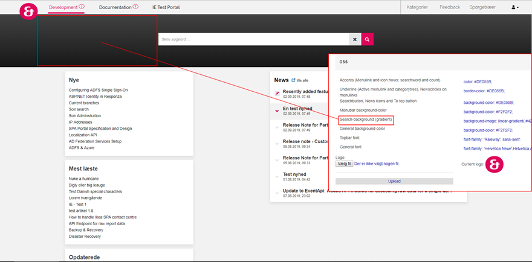Click the Upload button
The image size is (532, 262).
pyautogui.click(x=394, y=181)
